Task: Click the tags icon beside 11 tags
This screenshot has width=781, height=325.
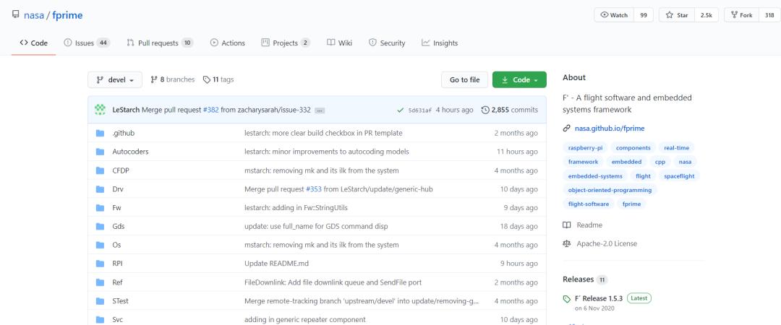Action: coord(207,79)
